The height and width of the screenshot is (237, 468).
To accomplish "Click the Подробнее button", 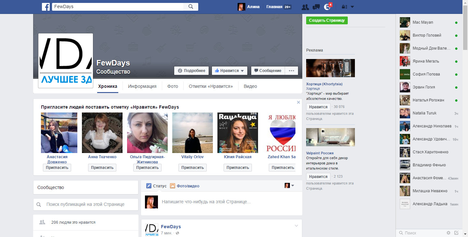I will (191, 71).
